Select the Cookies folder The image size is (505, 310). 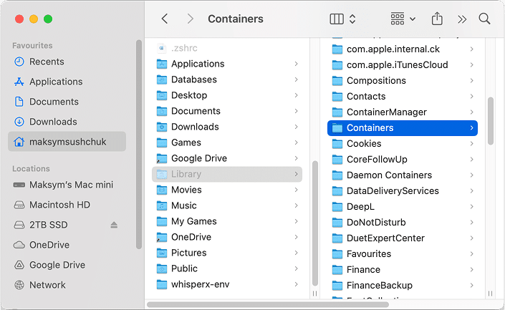(x=403, y=144)
